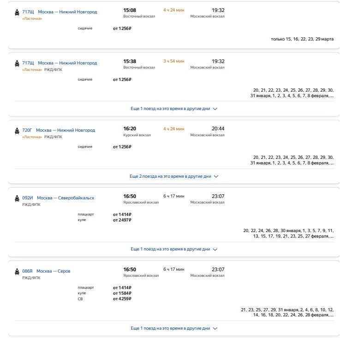
Task: Open 086Я Москва — Серов train link
Action: tap(53, 271)
